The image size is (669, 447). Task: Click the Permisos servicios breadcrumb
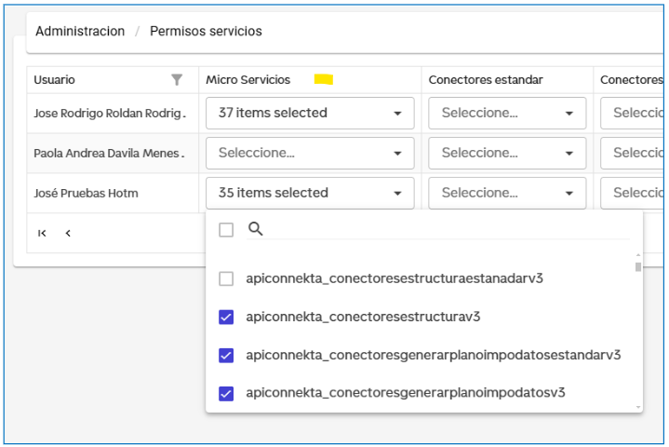[206, 32]
